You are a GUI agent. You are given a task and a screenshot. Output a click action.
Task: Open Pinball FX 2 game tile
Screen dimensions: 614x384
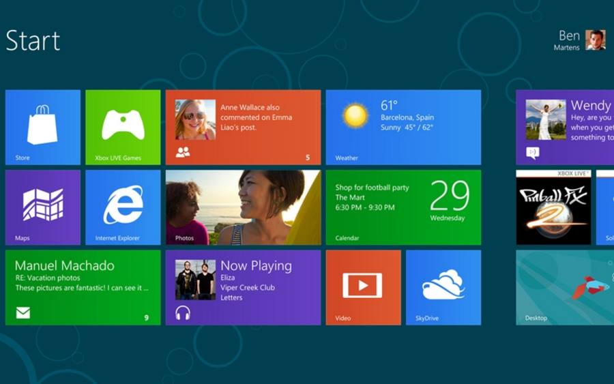click(x=553, y=207)
